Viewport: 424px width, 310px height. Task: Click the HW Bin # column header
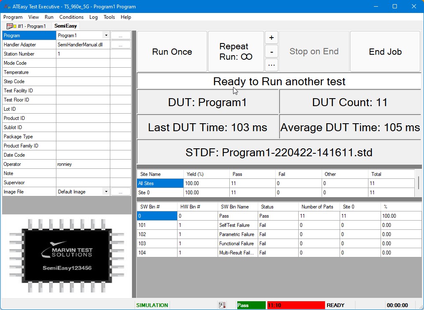click(198, 207)
